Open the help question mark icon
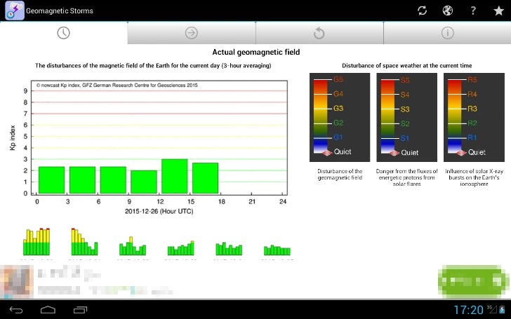This screenshot has height=319, width=511. click(x=473, y=11)
